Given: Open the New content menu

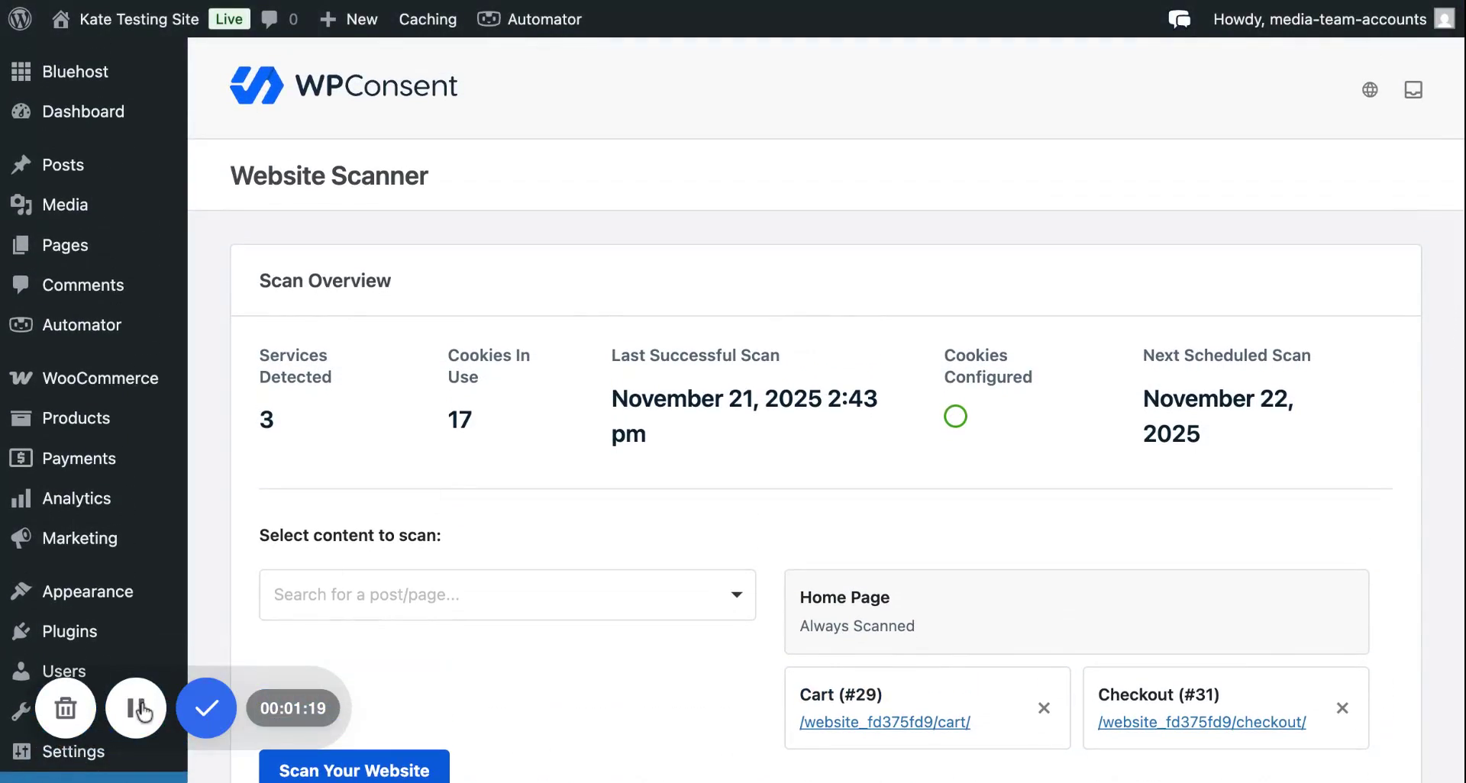Looking at the screenshot, I should coord(349,19).
